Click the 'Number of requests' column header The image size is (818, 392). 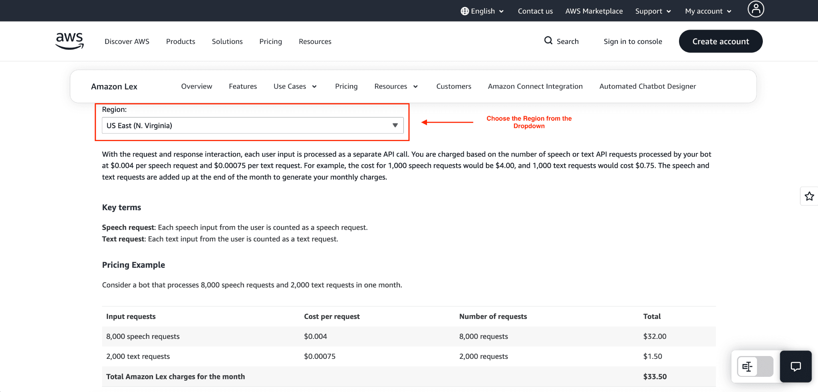pos(493,316)
